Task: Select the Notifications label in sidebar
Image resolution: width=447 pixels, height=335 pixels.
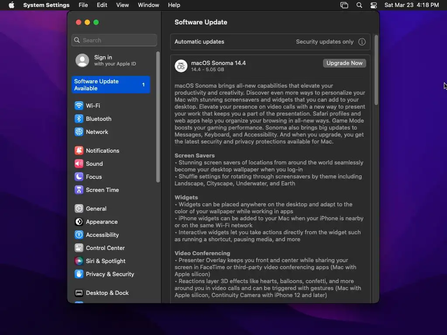Action: pos(103,150)
